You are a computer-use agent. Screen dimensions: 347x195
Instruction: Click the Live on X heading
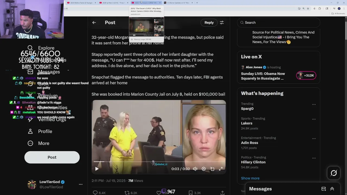pyautogui.click(x=251, y=57)
